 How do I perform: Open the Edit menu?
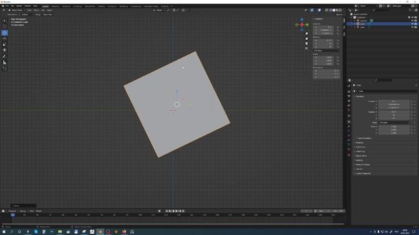12,6
